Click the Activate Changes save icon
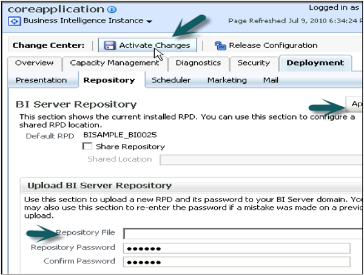This screenshot has height=275, width=364. coord(110,46)
